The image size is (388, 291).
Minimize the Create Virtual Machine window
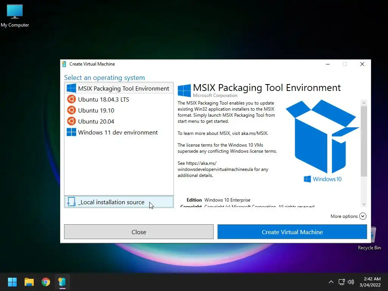[328, 64]
